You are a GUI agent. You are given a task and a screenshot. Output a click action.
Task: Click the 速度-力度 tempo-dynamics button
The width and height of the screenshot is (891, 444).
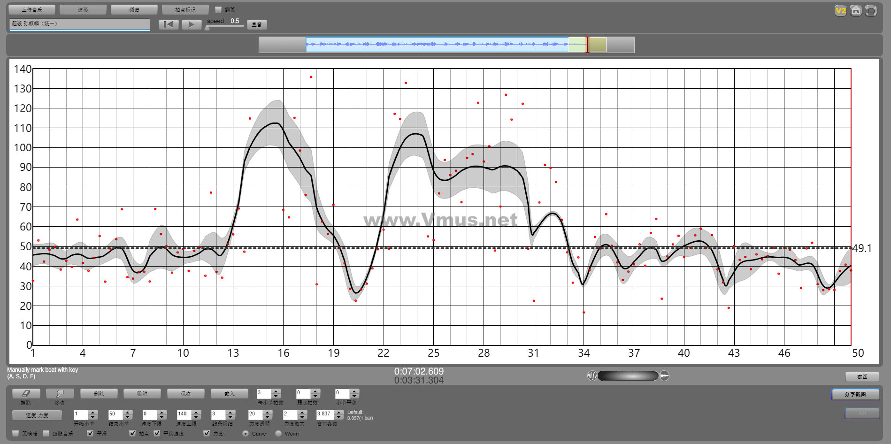tap(37, 415)
